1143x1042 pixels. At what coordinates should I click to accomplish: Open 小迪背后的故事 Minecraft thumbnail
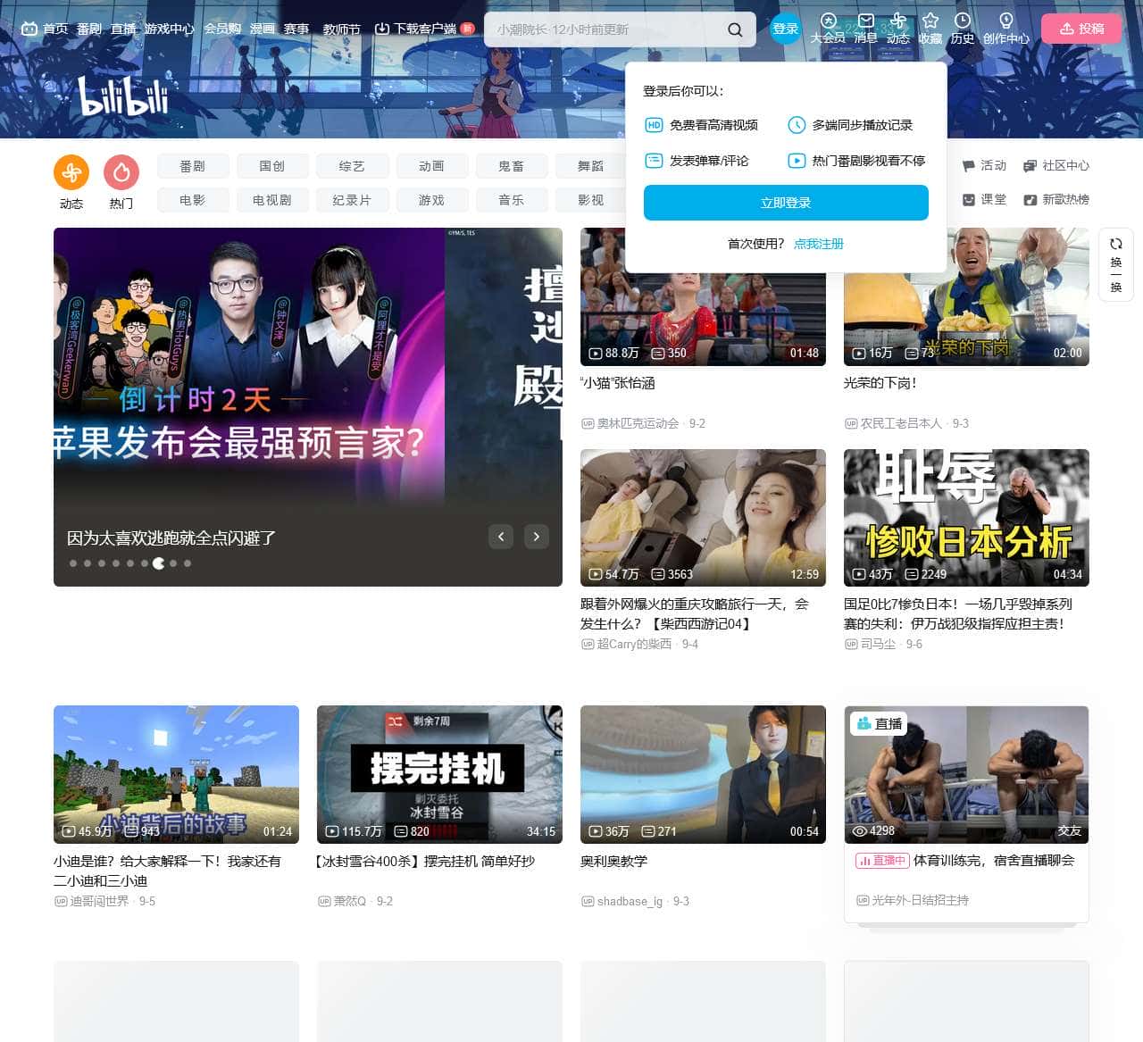176,774
